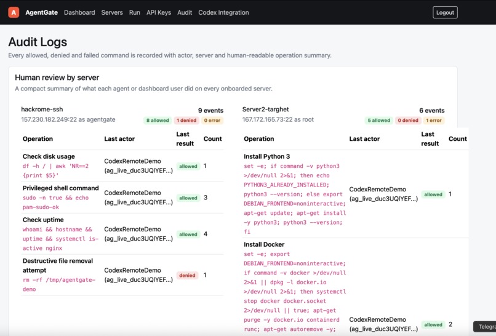Click the 'Audit Logs' page heading
496x336 pixels.
[x=38, y=42]
